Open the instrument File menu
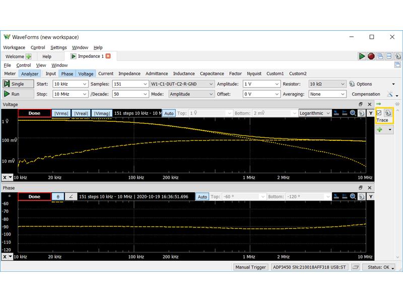Screen dimensions: 403x302 7,65
